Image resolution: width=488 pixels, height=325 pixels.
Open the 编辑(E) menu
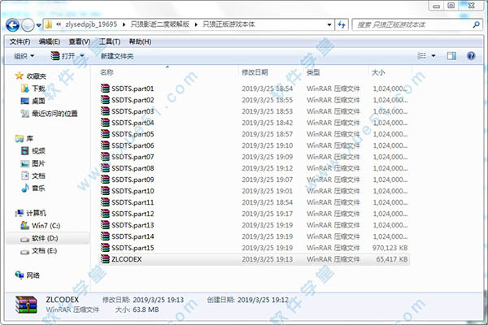(49, 41)
